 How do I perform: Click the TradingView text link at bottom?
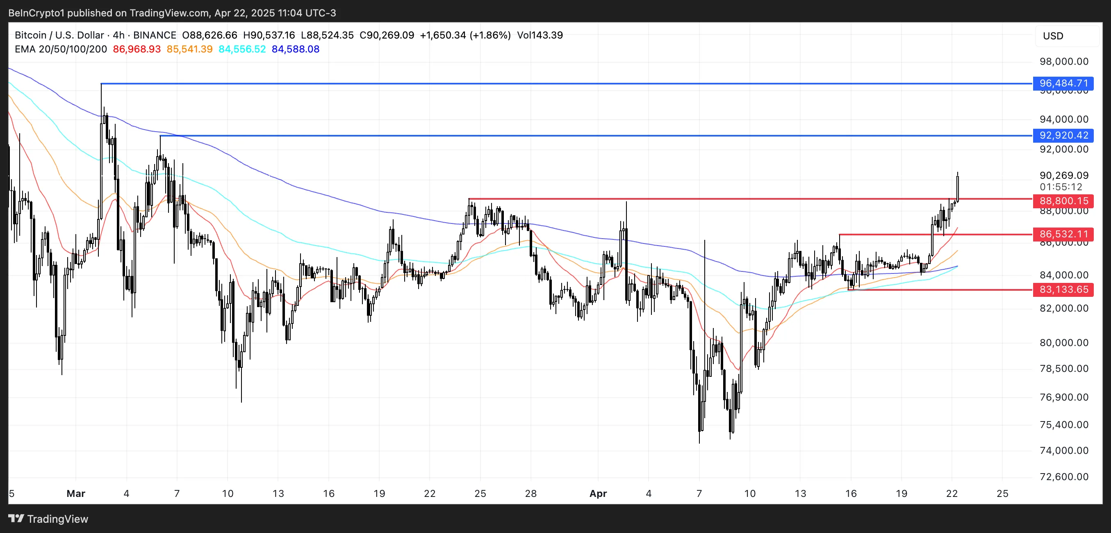(57, 519)
